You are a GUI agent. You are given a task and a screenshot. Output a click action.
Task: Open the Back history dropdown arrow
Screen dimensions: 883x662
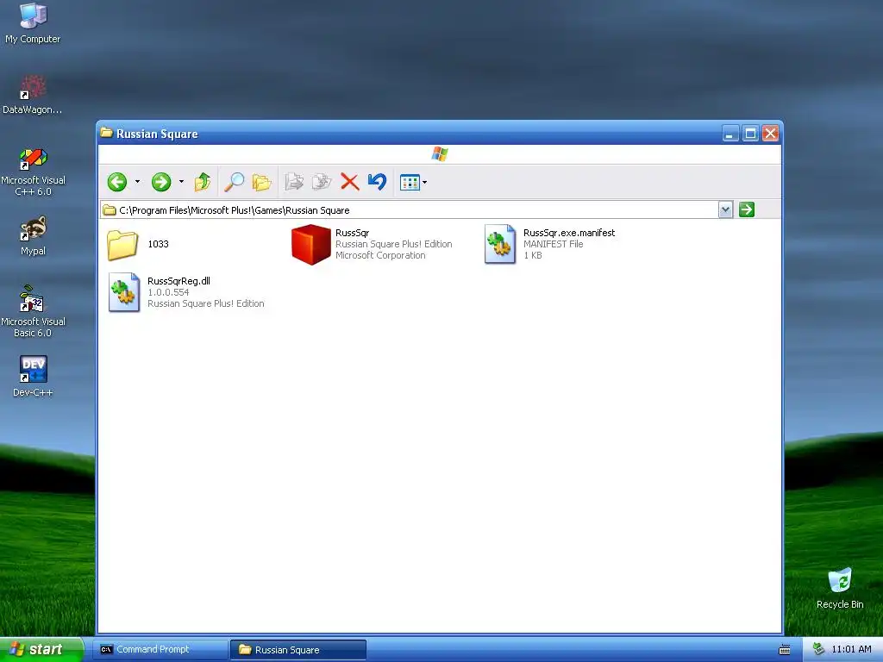137,182
